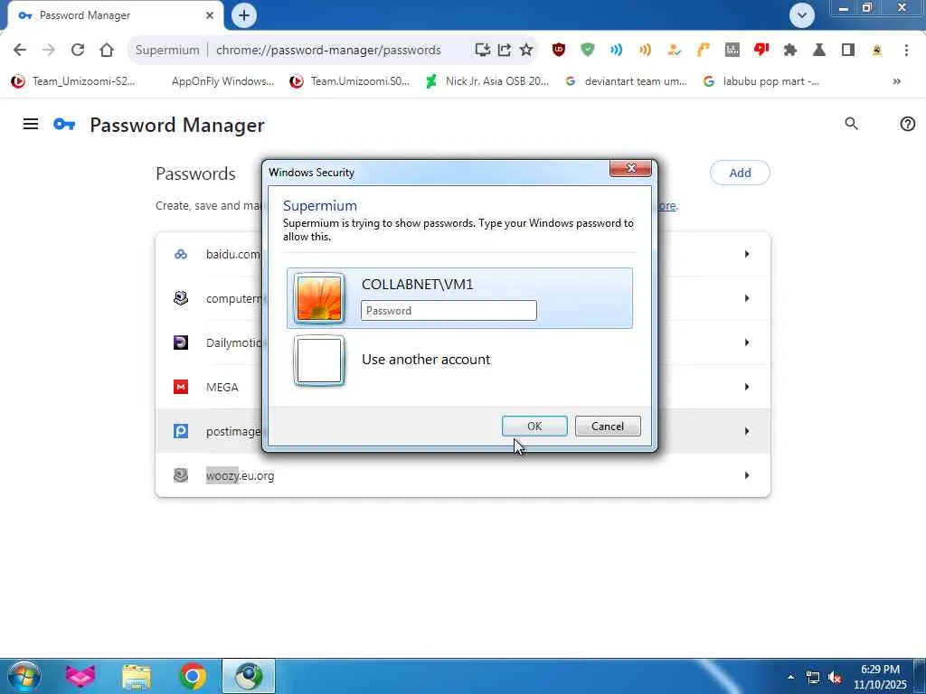Click the address bar URL
Viewport: 926px width, 694px height.
click(x=328, y=51)
